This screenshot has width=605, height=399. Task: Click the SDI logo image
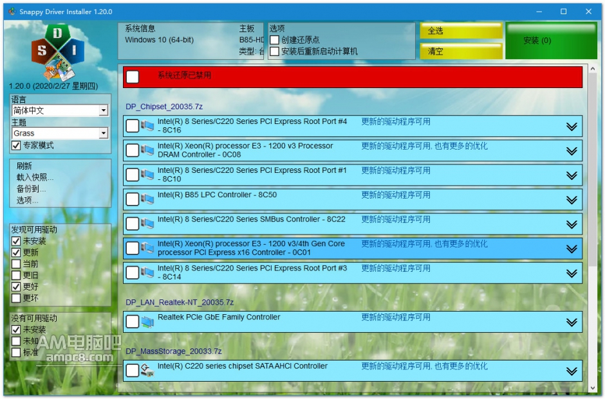tap(58, 52)
